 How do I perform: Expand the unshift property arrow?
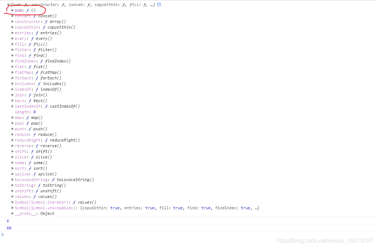(12, 191)
